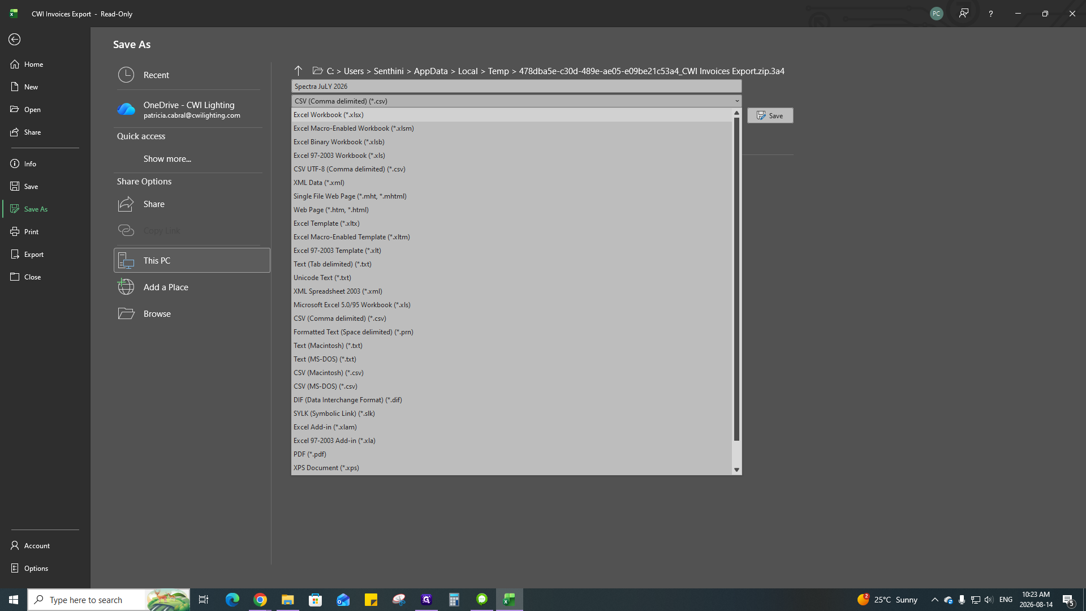
Task: Open the Info page
Action: tap(45, 164)
